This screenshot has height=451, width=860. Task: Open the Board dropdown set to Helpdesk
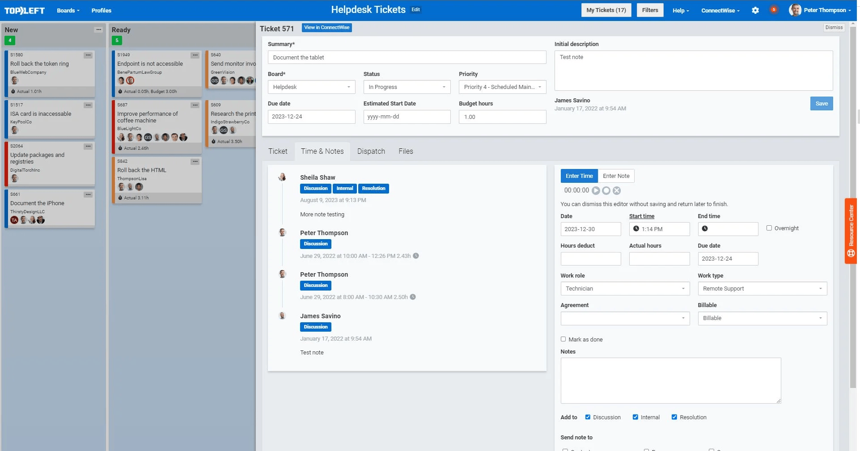point(311,87)
